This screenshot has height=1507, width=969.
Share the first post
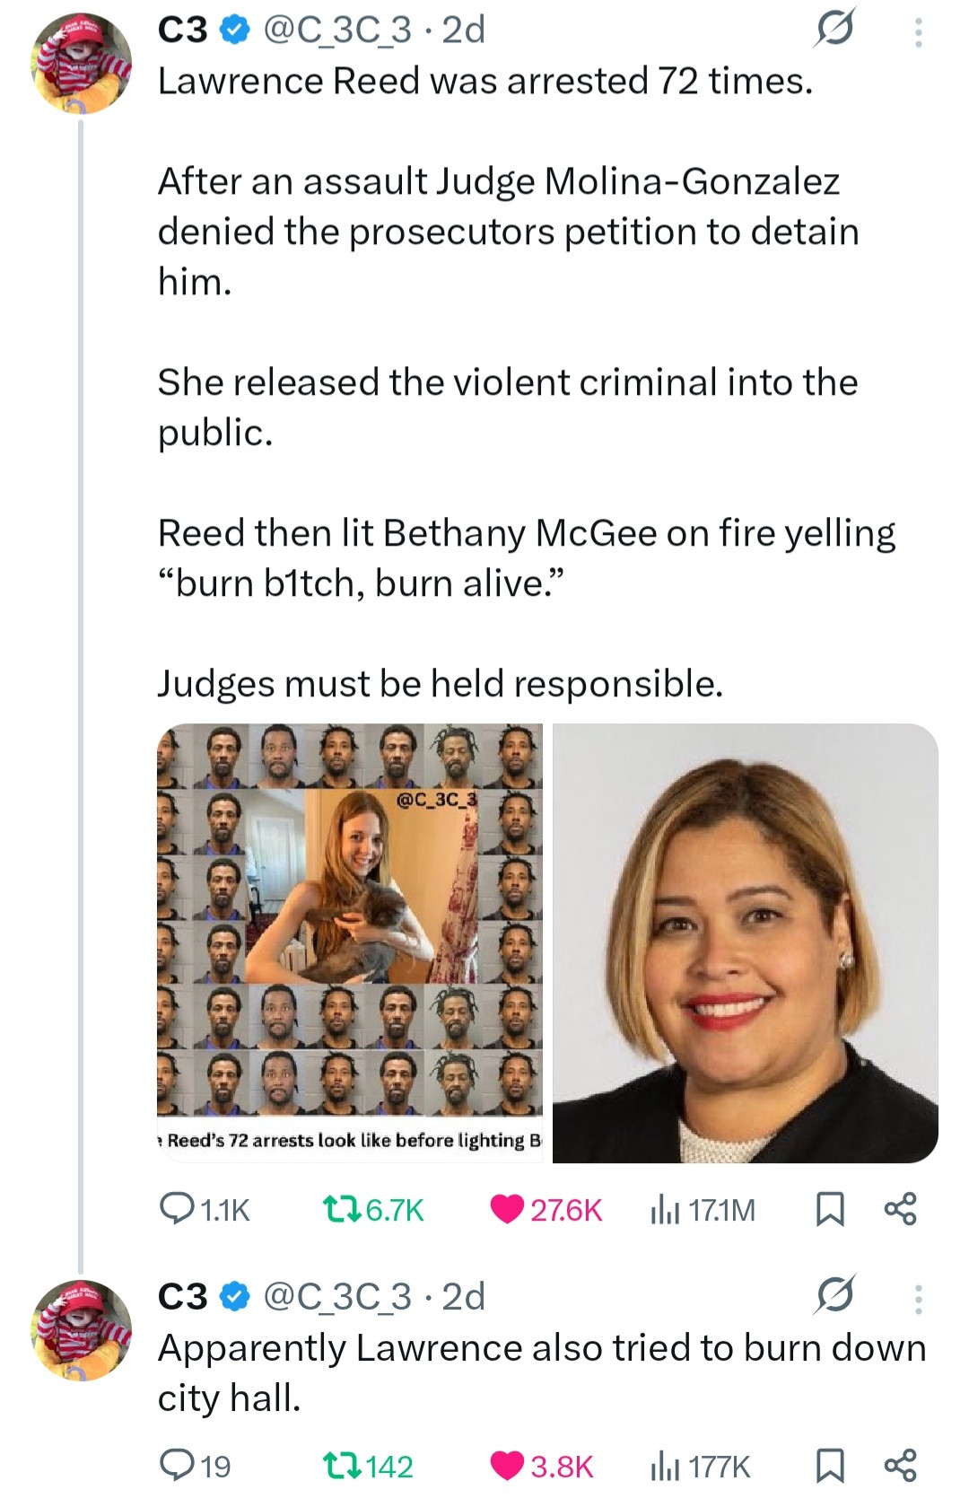click(x=900, y=1209)
